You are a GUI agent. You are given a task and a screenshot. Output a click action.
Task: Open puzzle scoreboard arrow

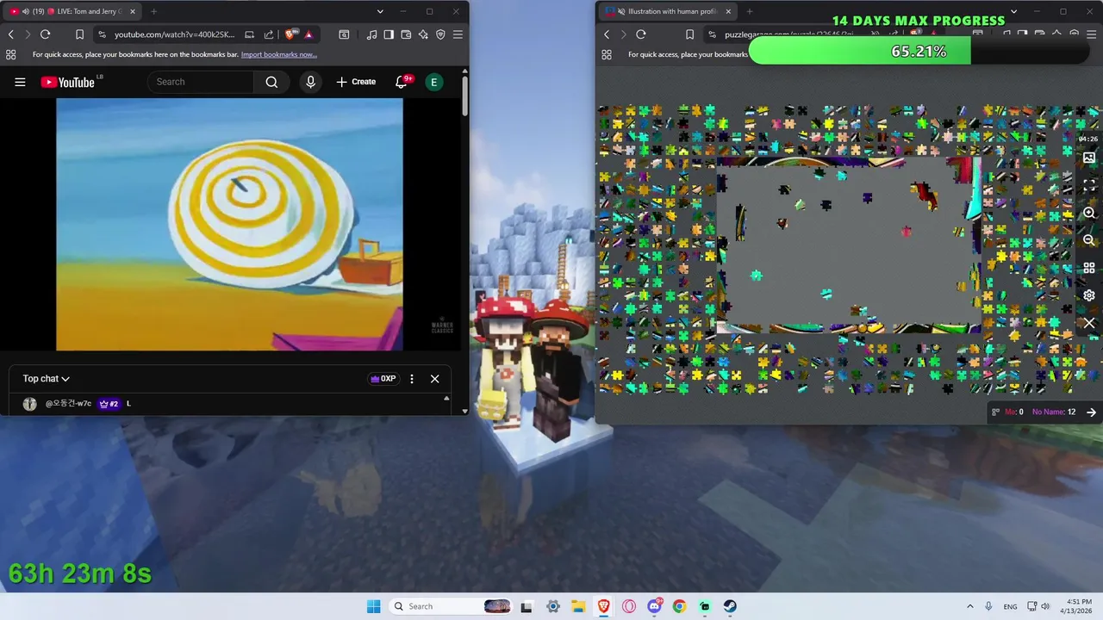pos(1091,412)
